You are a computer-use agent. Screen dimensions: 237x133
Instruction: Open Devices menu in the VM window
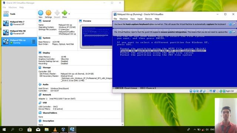pos(148,19)
